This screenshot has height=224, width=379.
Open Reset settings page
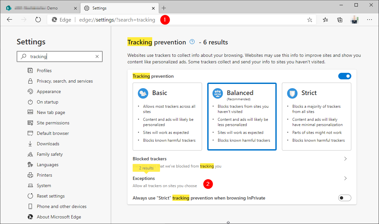tap(51, 196)
